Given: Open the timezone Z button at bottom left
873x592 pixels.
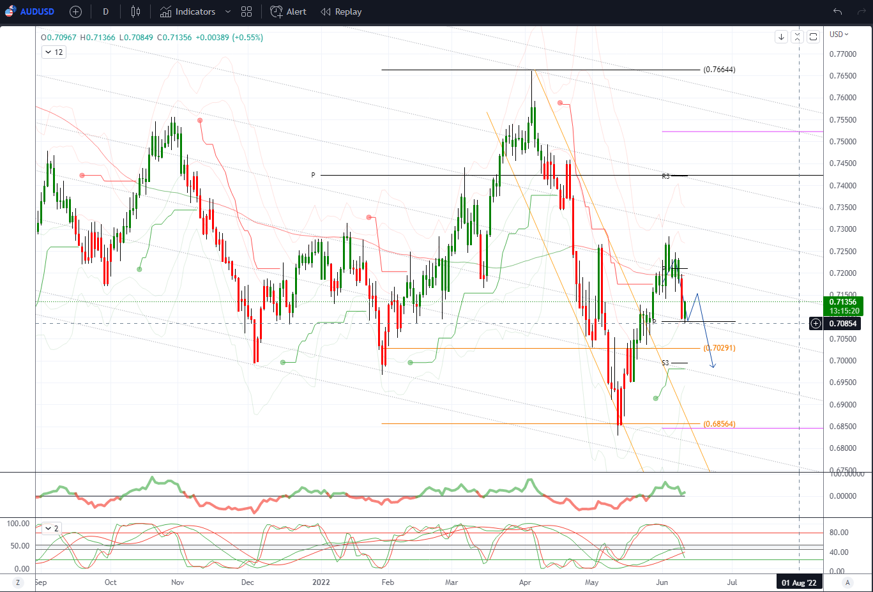Looking at the screenshot, I should tap(18, 582).
